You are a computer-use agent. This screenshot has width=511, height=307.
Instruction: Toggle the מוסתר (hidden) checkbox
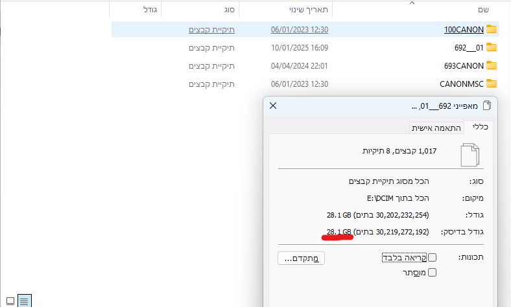pyautogui.click(x=433, y=273)
